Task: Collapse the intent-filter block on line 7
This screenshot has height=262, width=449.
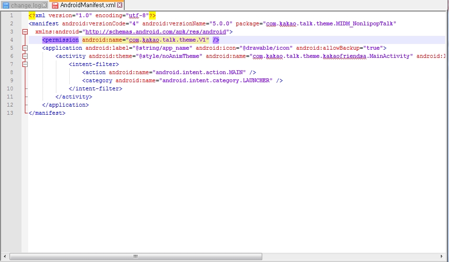Action: point(25,65)
